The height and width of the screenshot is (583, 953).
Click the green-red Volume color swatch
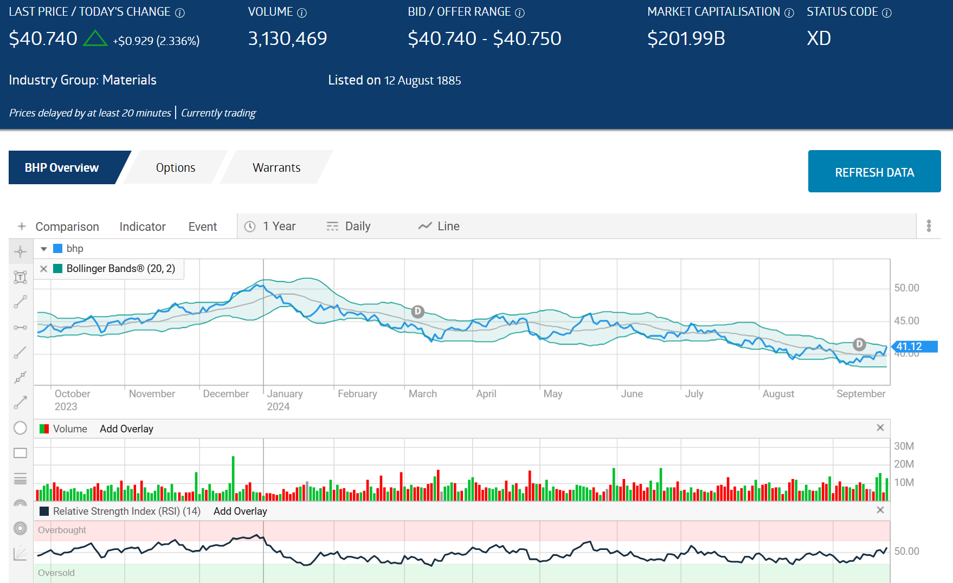(44, 429)
